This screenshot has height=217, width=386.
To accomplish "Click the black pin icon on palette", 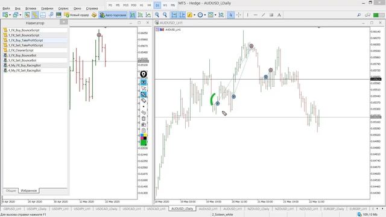I will click(x=144, y=74).
